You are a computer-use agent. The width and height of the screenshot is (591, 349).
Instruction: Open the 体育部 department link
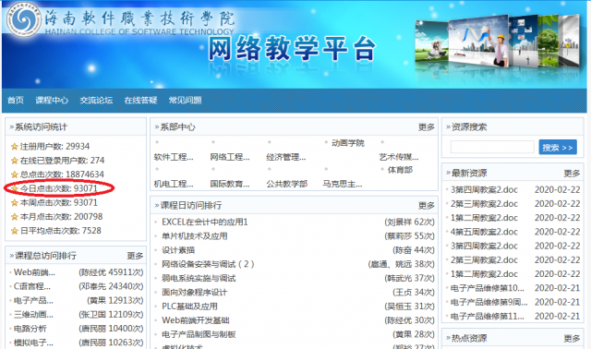pos(400,170)
